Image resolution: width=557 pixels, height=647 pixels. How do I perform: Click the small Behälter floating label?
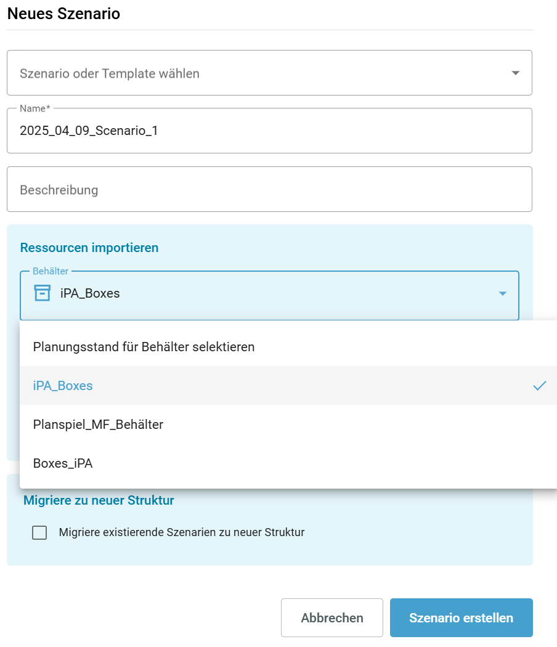51,271
